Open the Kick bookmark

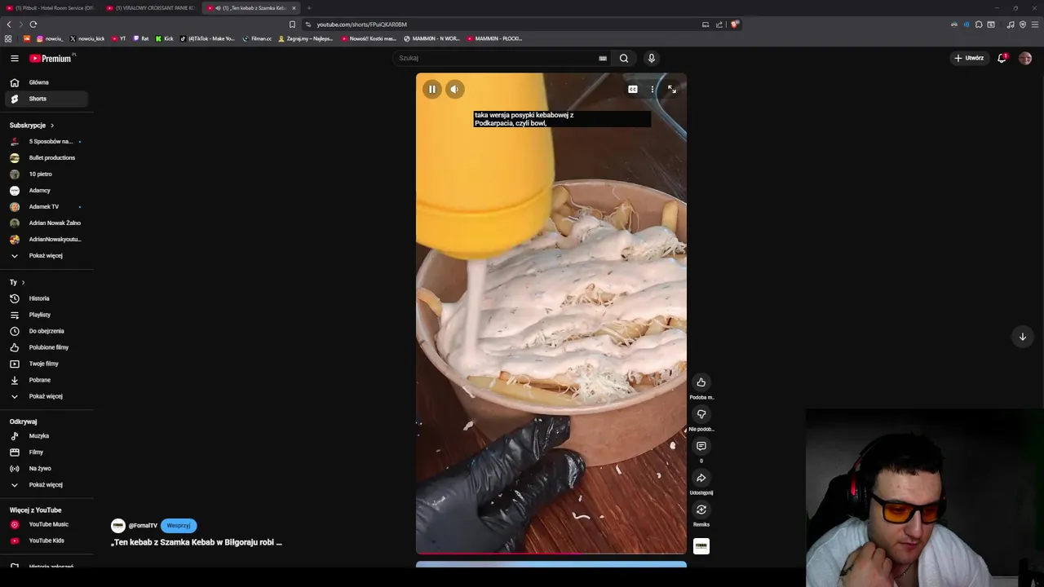165,38
